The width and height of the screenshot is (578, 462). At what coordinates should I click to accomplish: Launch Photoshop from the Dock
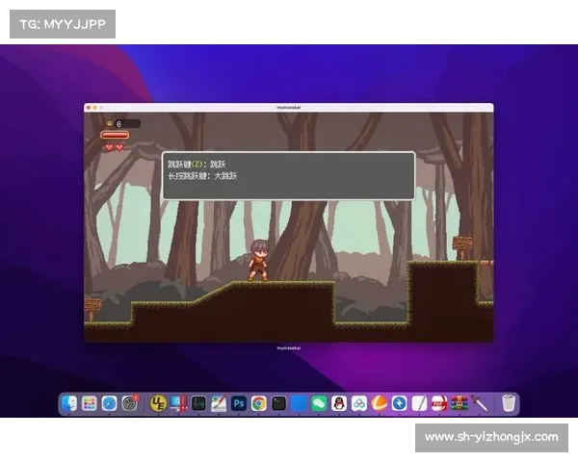(239, 403)
